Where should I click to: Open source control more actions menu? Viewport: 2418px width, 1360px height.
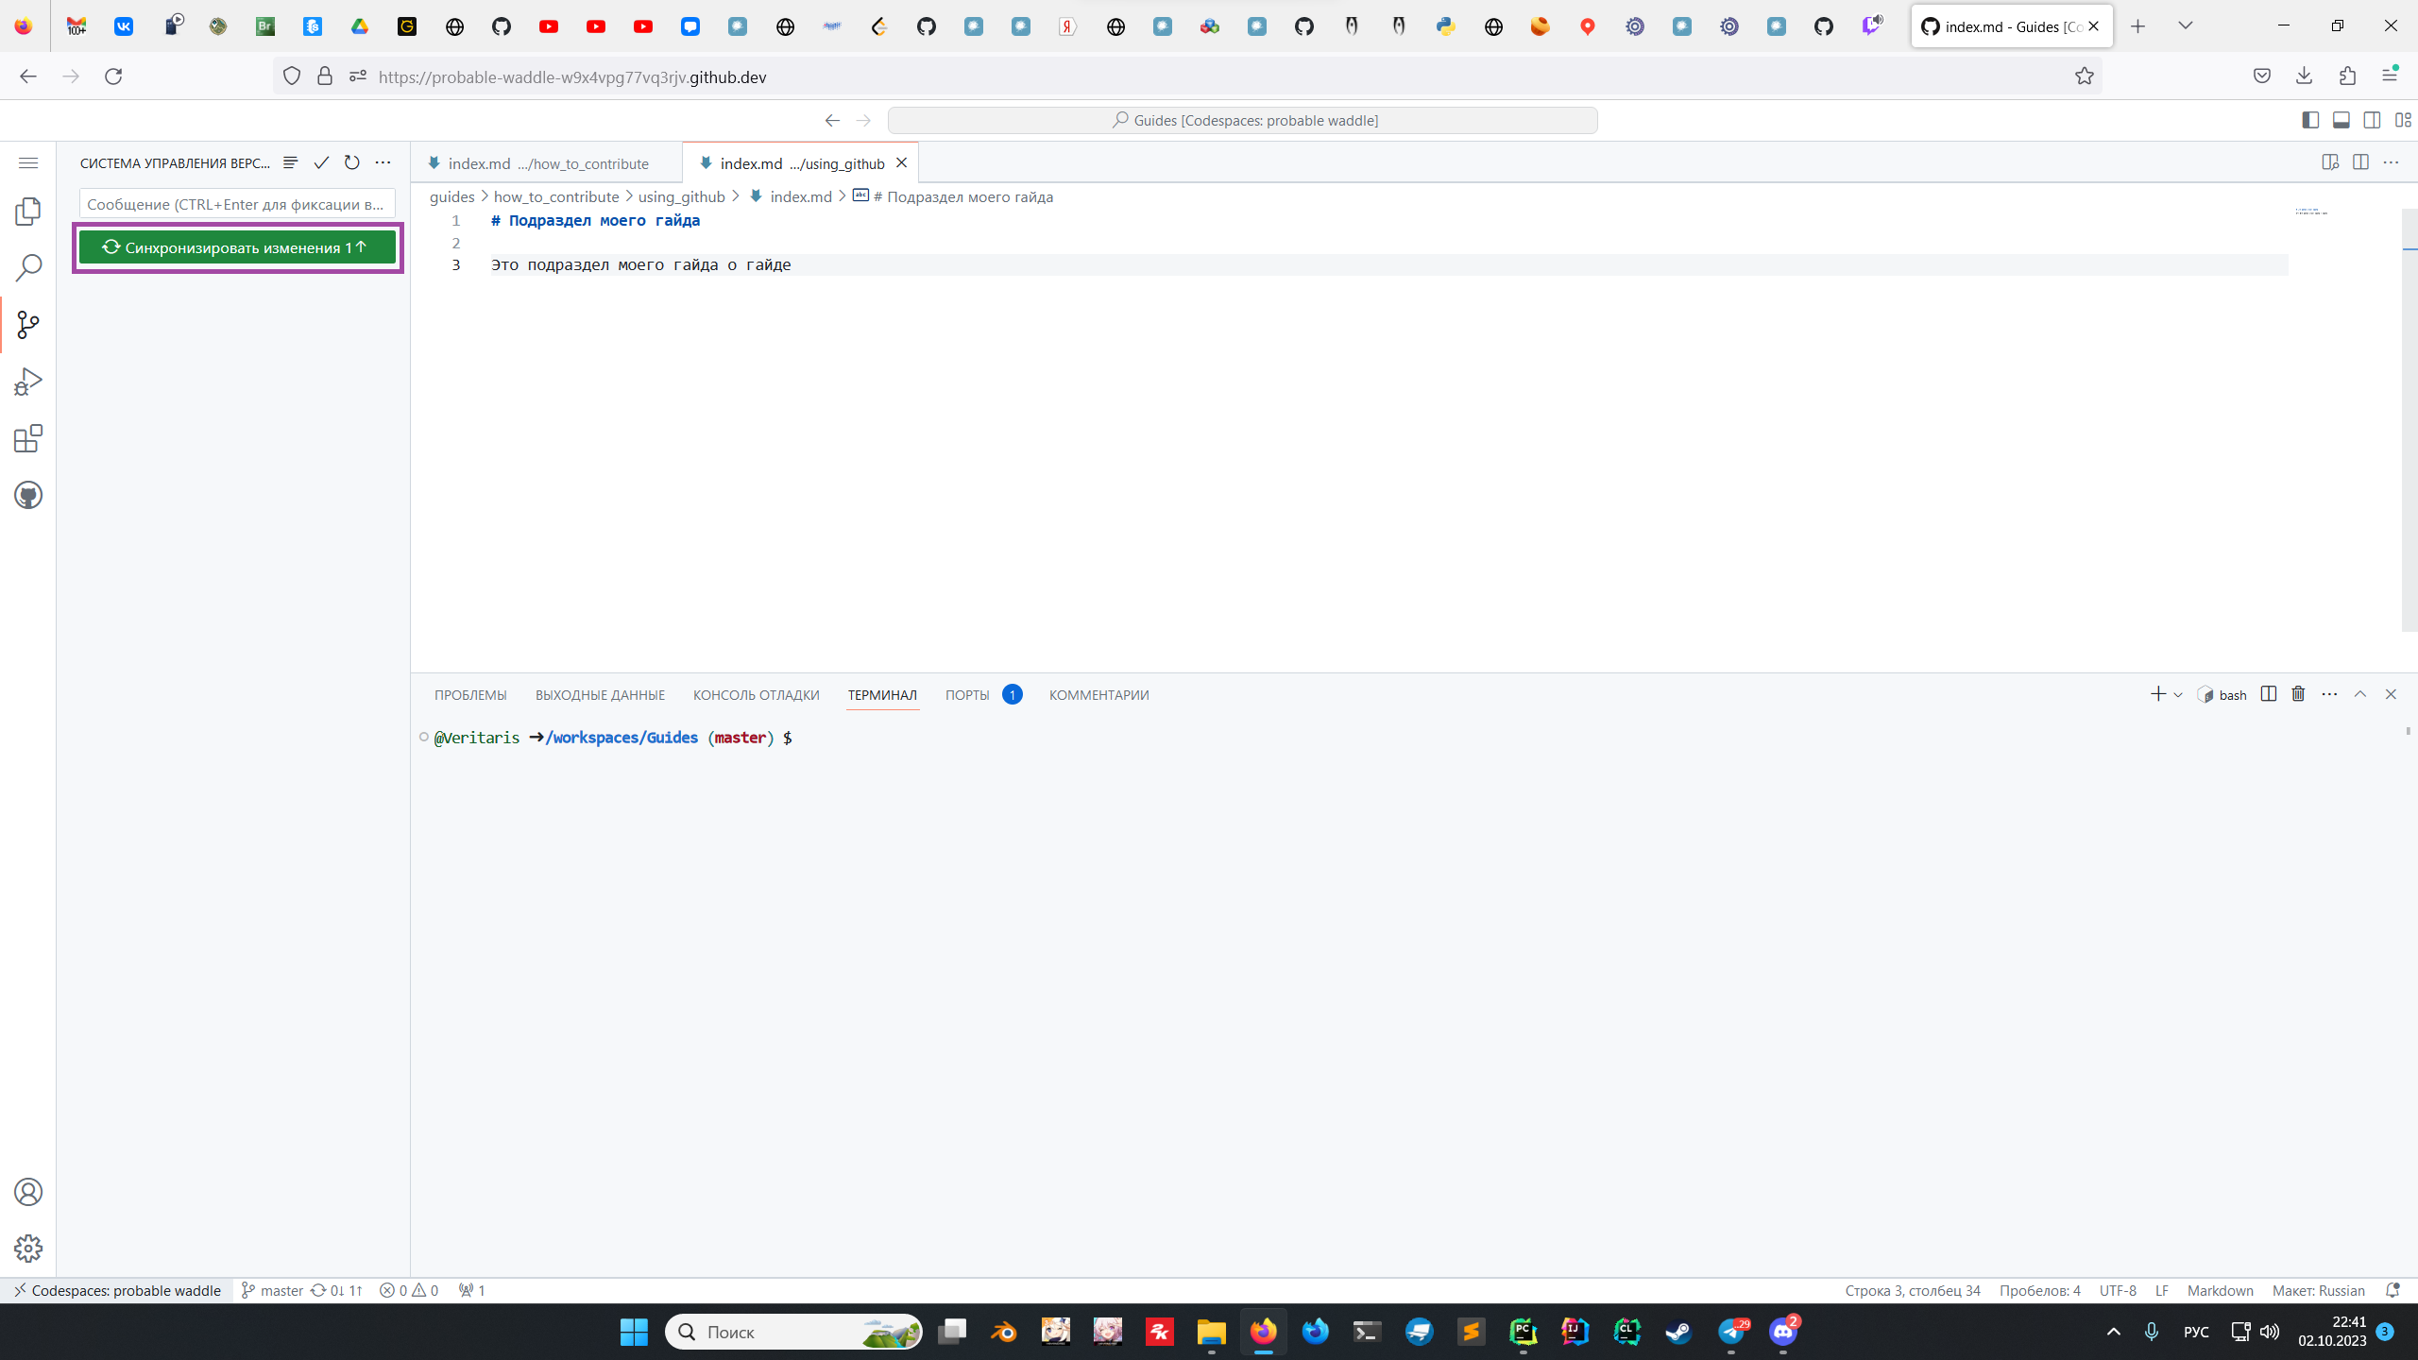383,162
